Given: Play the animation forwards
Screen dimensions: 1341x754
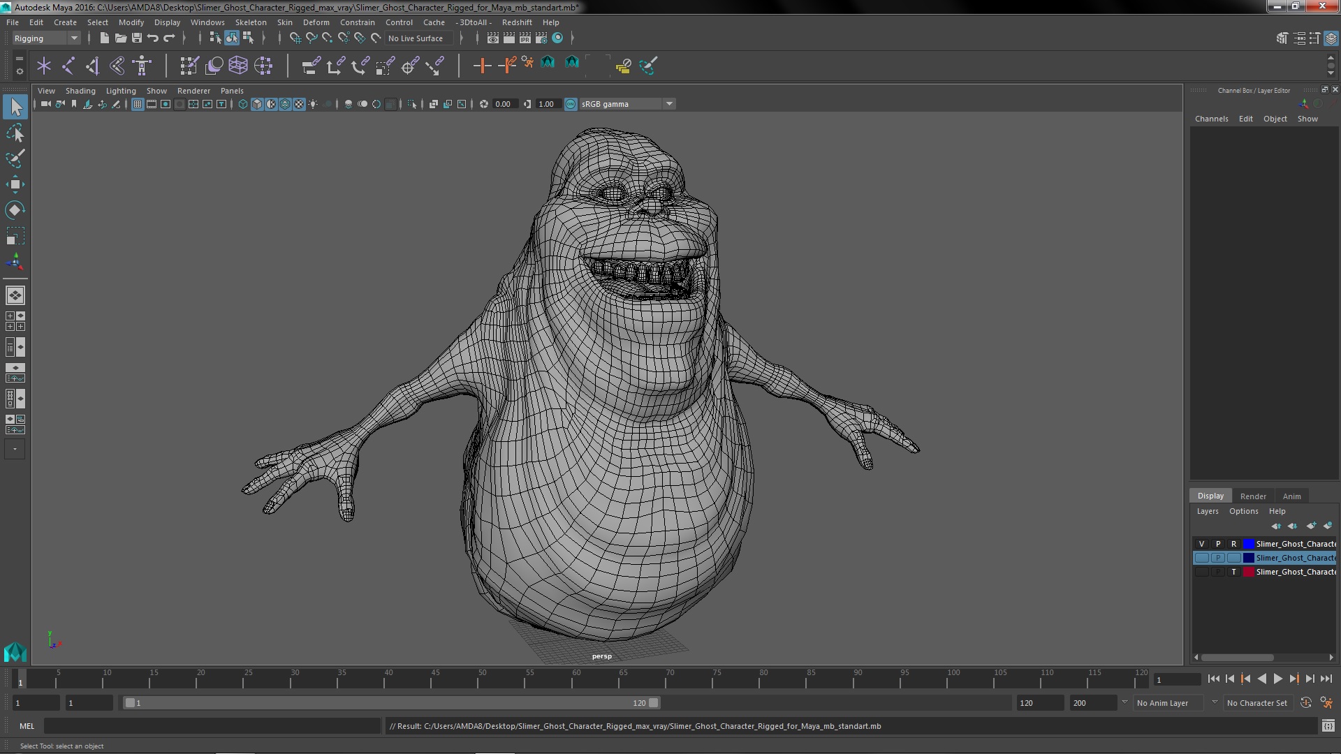Looking at the screenshot, I should (1277, 679).
